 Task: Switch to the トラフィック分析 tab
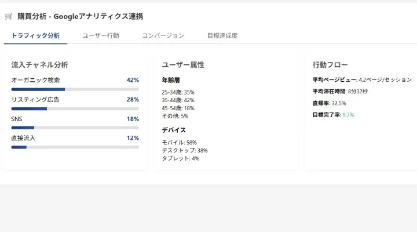(35, 35)
